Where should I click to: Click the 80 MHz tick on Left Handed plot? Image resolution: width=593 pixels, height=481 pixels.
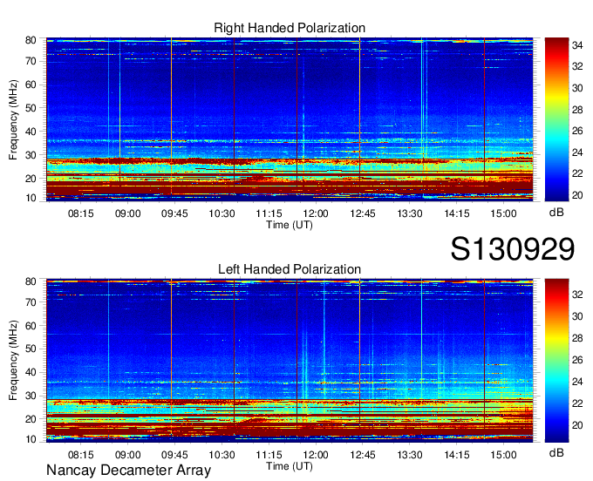tap(31, 281)
